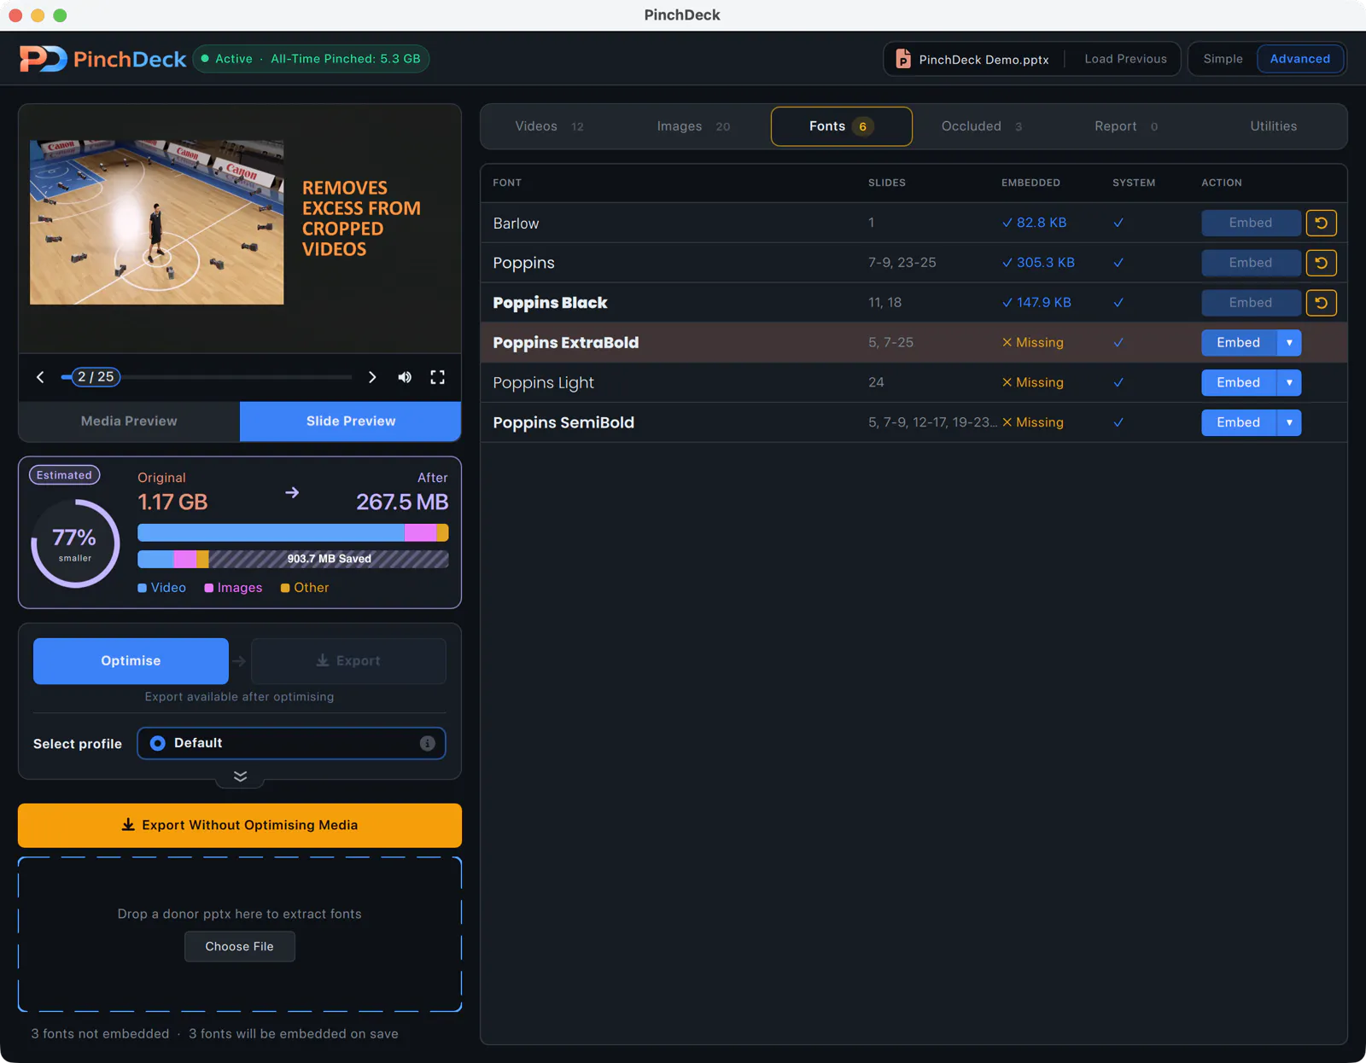
Task: Click the Poppins ExtraBold system checkmark
Action: click(x=1118, y=343)
